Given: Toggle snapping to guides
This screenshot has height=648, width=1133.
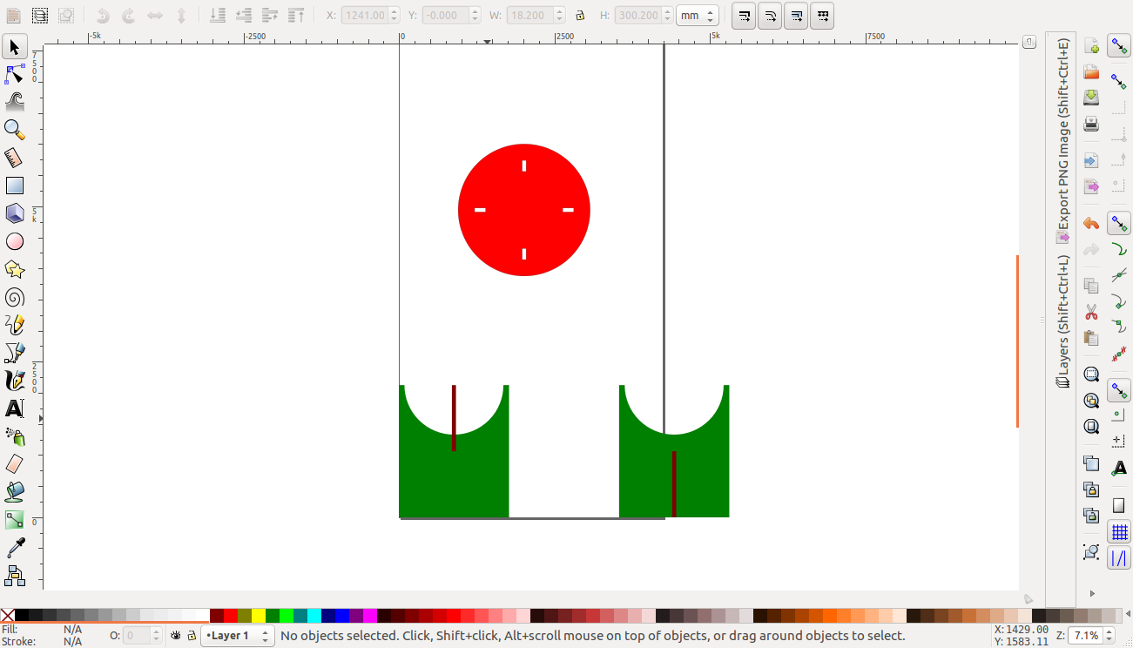Looking at the screenshot, I should (1119, 558).
